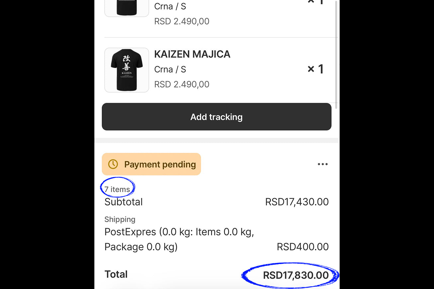This screenshot has height=289, width=434.
Task: Click the PostExpres shipping method text
Action: 179,239
